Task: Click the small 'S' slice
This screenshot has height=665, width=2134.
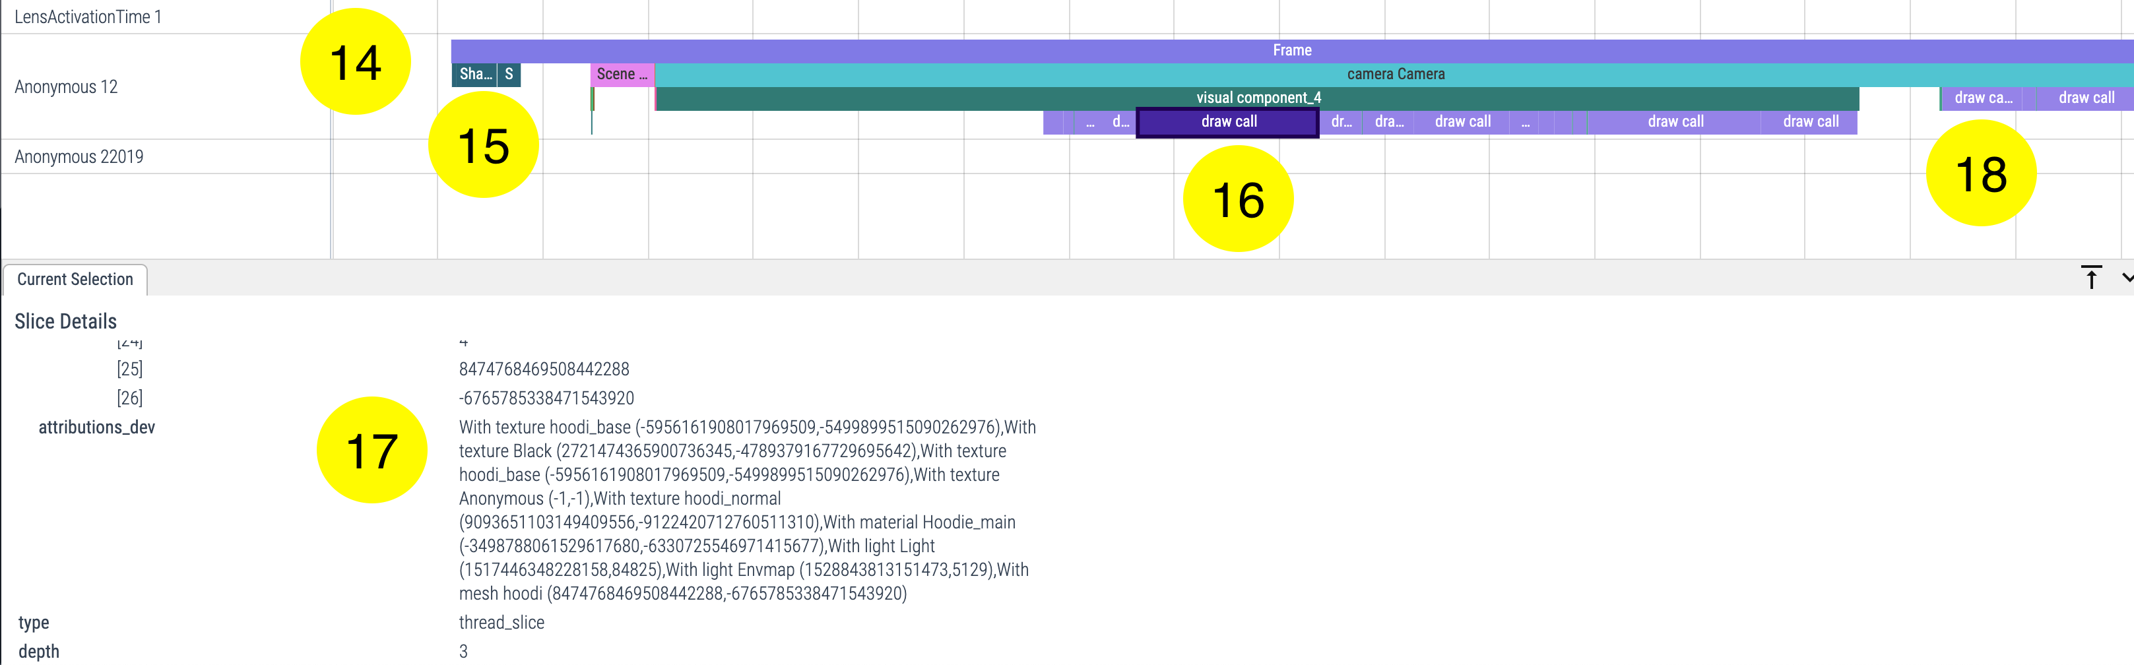Action: (509, 75)
